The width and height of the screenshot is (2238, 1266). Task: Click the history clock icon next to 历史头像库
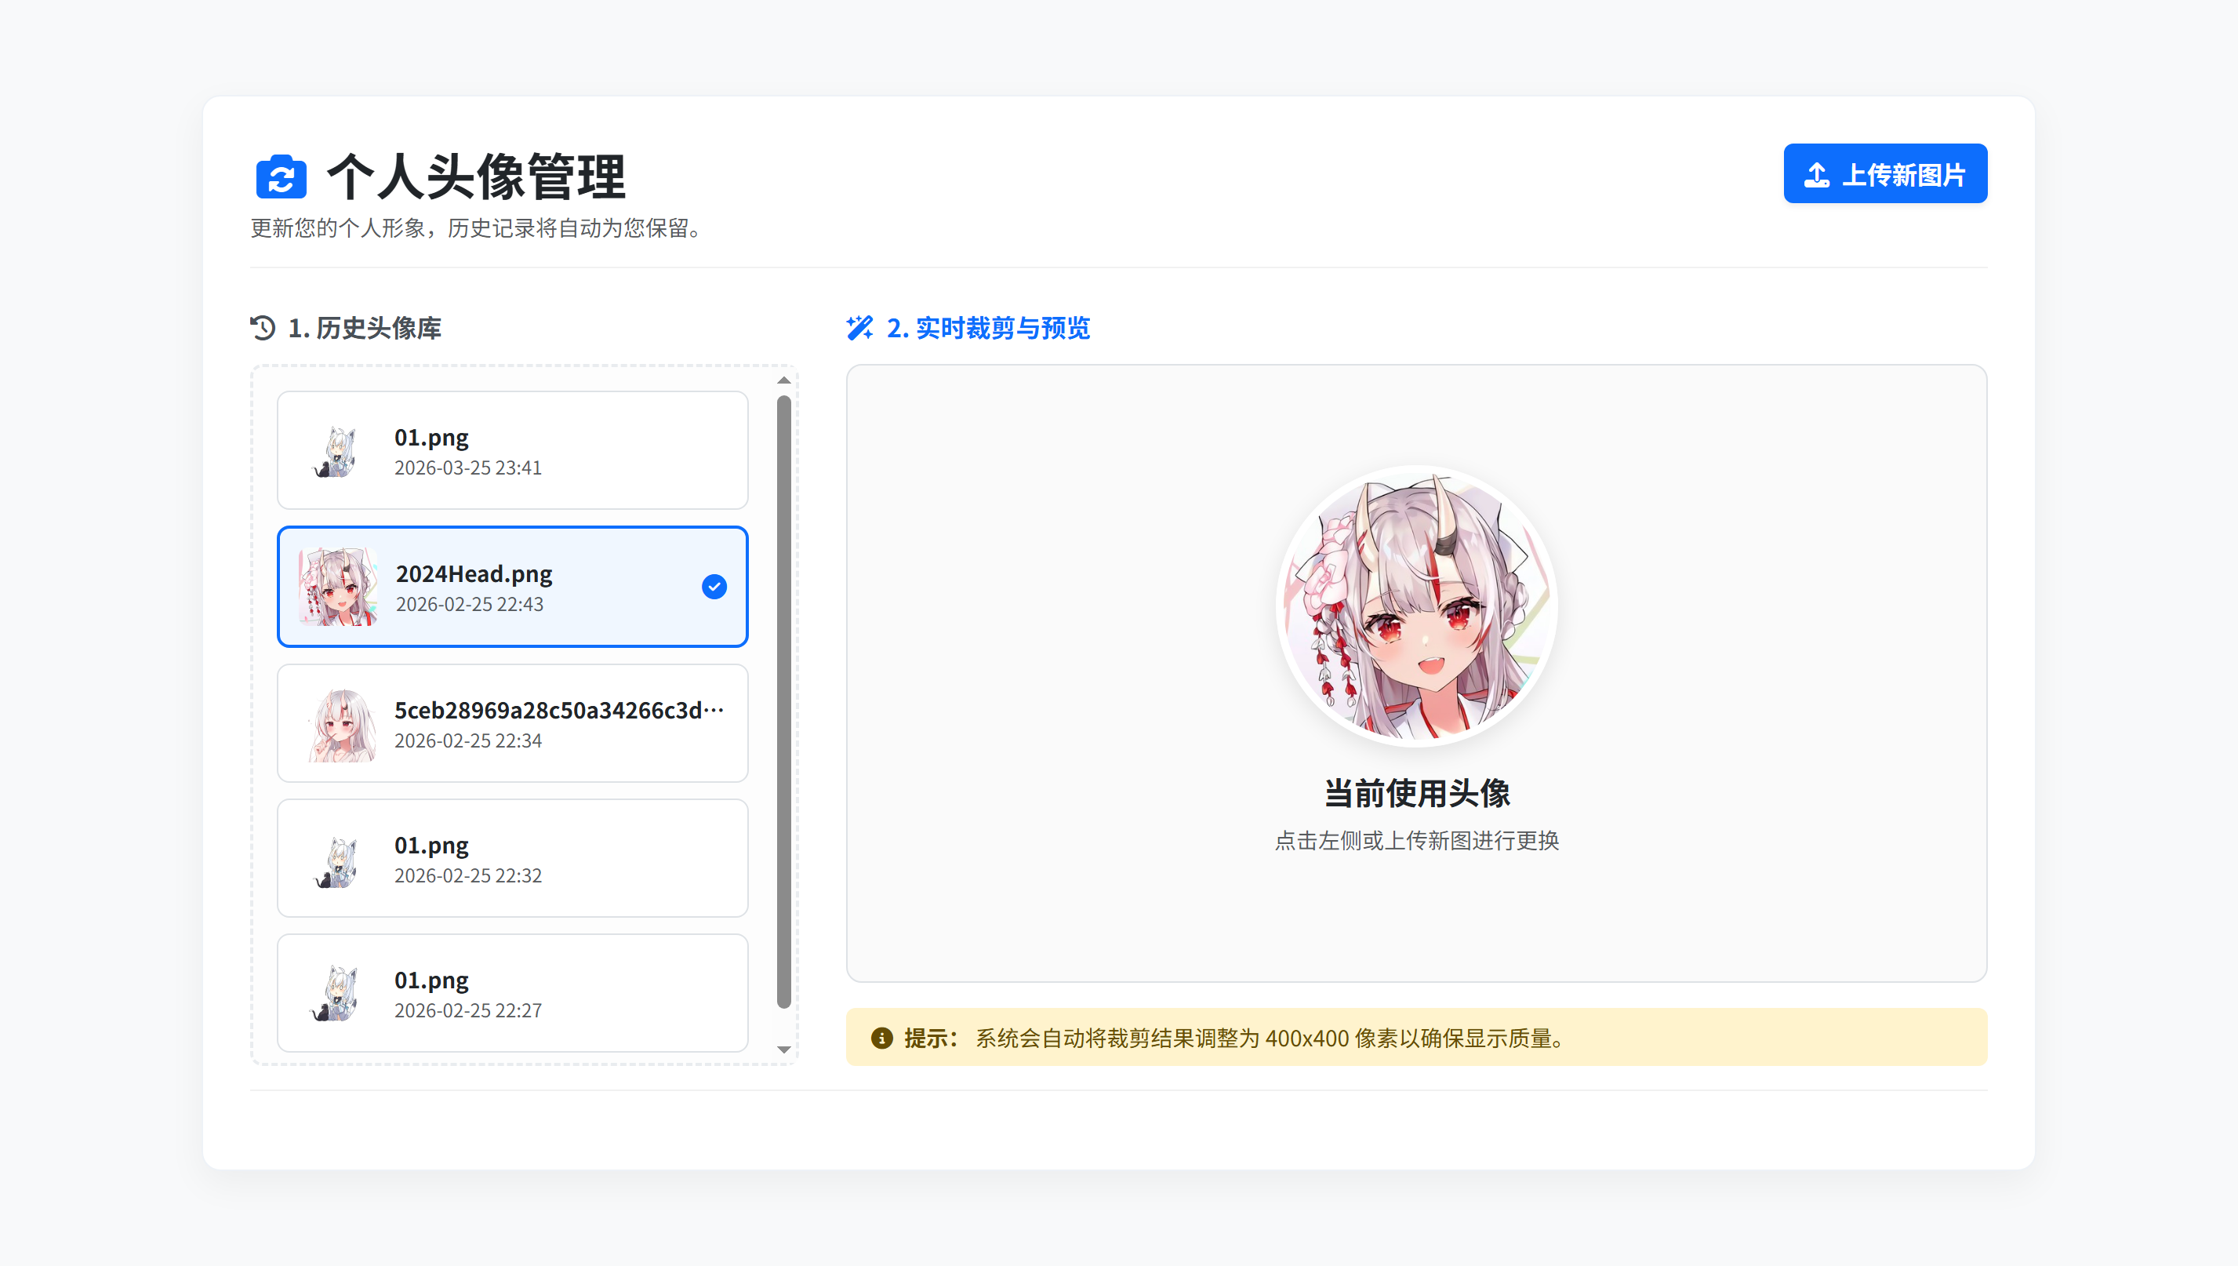(263, 329)
